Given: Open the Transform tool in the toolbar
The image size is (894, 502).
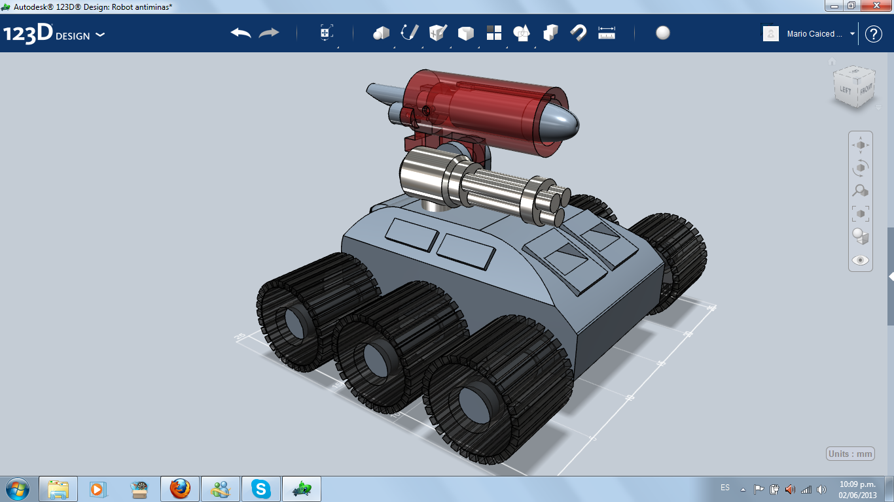Looking at the screenshot, I should tap(327, 33).
